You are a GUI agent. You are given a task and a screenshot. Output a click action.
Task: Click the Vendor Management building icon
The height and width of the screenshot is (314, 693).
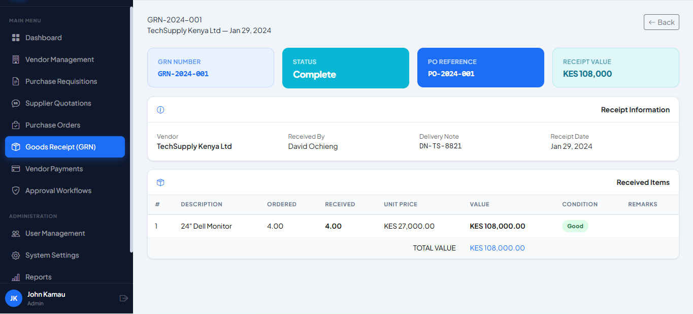[x=16, y=59]
